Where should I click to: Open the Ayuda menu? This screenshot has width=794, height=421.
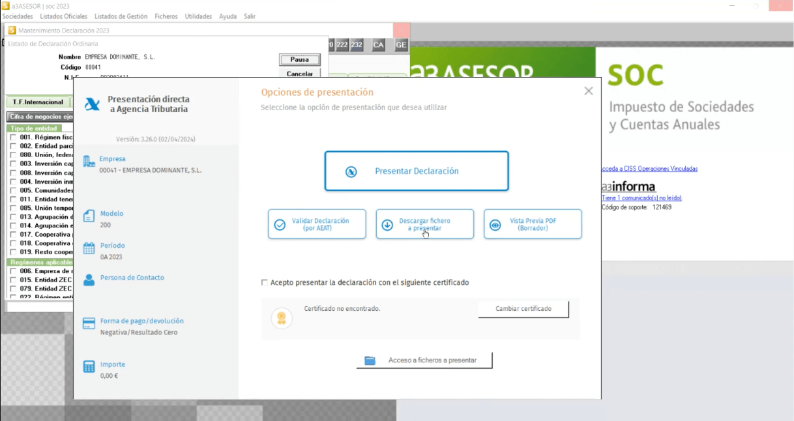[228, 16]
